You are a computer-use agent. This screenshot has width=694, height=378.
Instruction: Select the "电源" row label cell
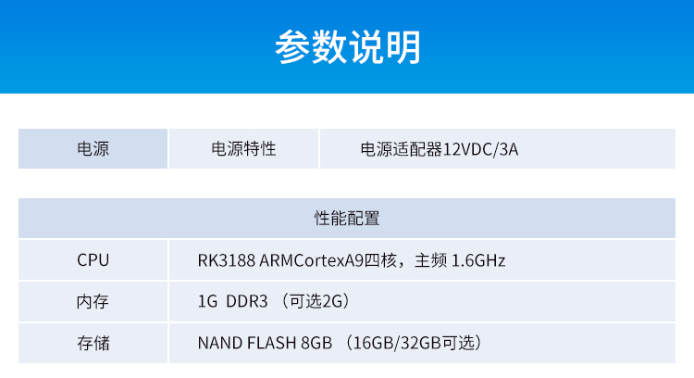point(93,149)
